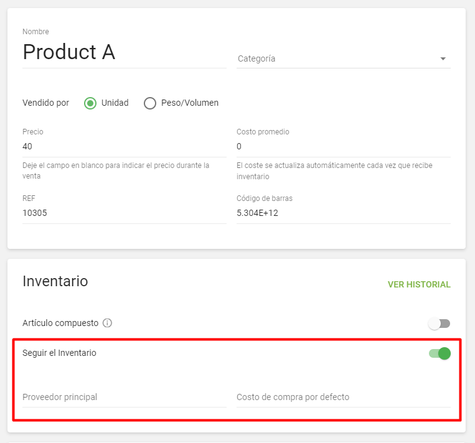Image resolution: width=475 pixels, height=443 pixels.
Task: Click the Costo de compra por defecto field
Action: click(343, 397)
